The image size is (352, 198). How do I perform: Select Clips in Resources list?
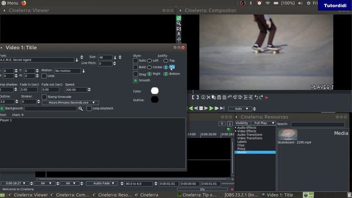(x=241, y=145)
